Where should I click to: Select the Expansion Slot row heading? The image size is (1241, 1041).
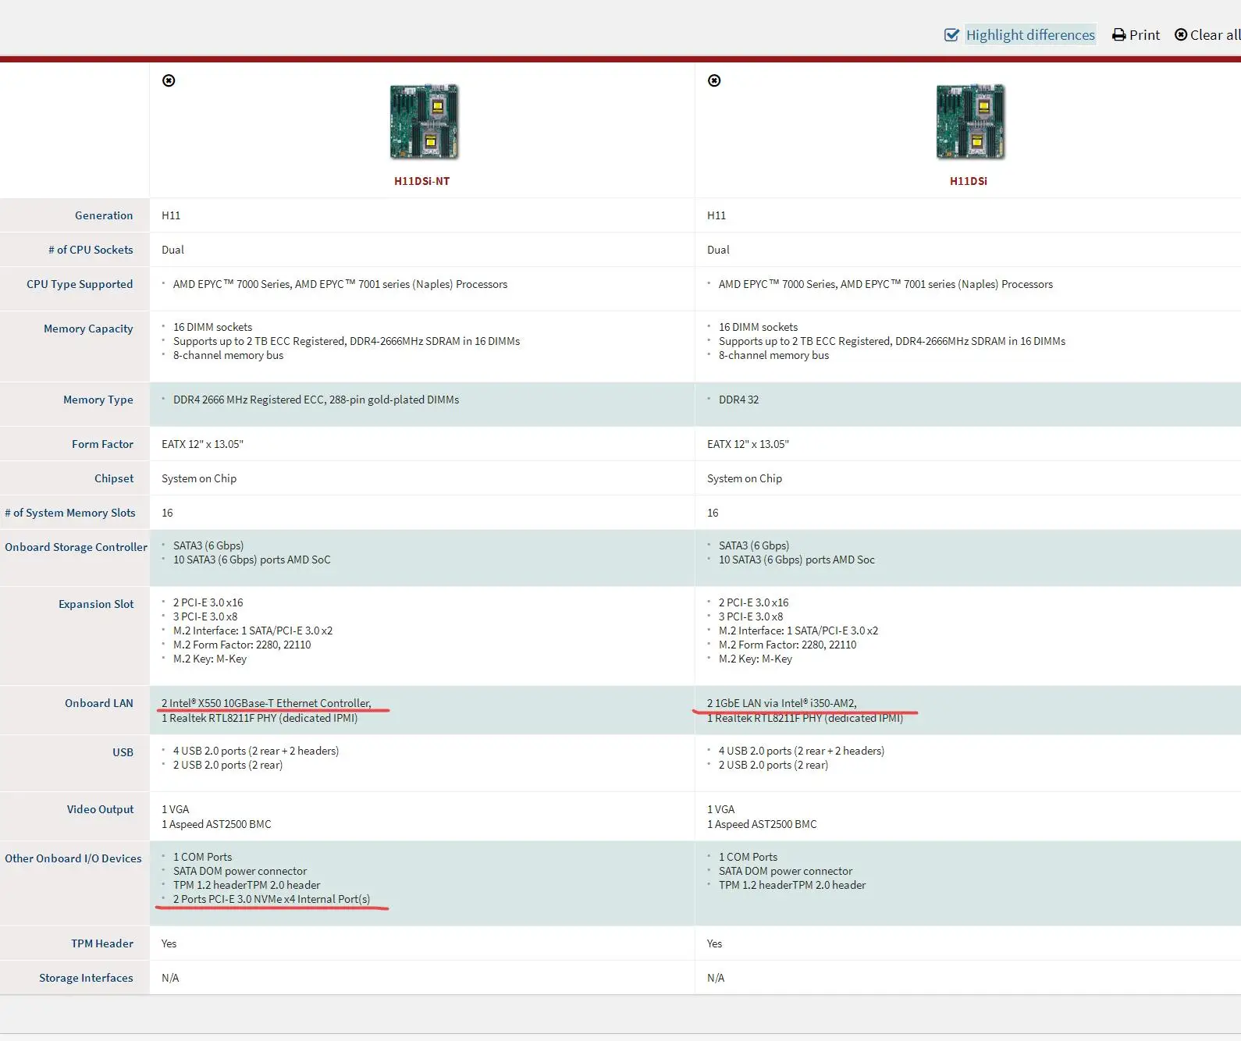click(96, 604)
